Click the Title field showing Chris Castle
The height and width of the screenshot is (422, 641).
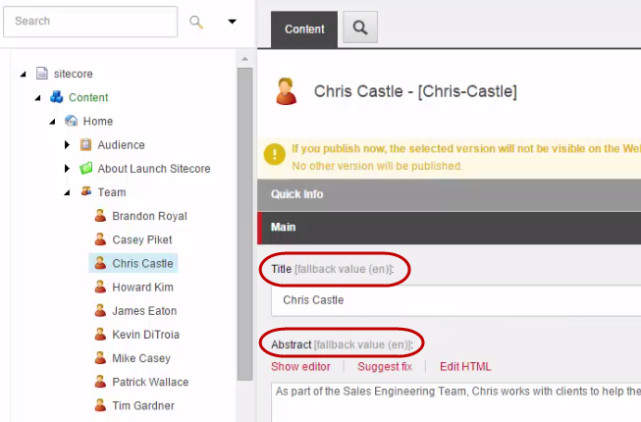tap(452, 299)
